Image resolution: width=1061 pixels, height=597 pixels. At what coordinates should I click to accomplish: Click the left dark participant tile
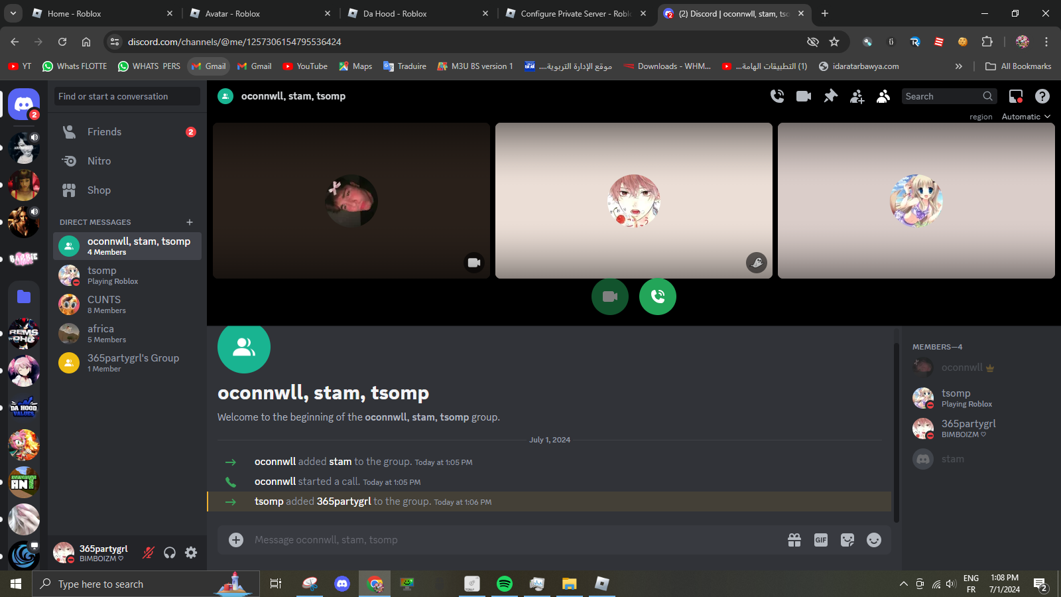pyautogui.click(x=351, y=200)
